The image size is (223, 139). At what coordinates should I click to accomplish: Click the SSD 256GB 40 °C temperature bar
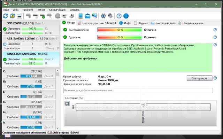coord(32,33)
